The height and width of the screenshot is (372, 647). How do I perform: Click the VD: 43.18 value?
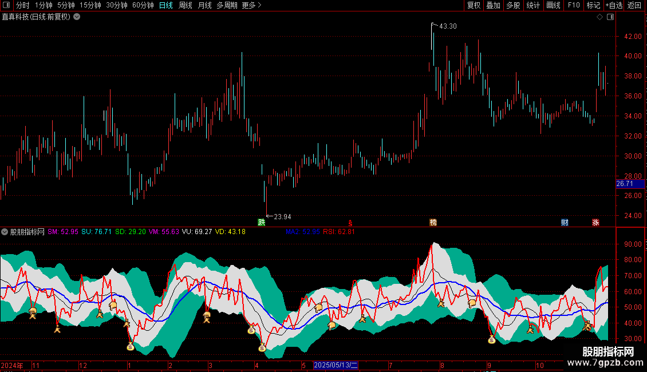click(x=230, y=232)
